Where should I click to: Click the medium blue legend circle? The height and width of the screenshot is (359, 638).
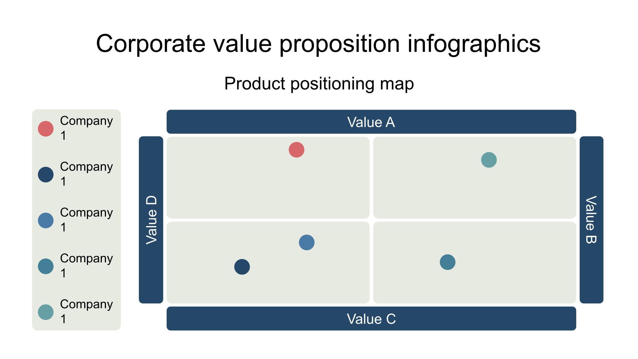coord(46,220)
